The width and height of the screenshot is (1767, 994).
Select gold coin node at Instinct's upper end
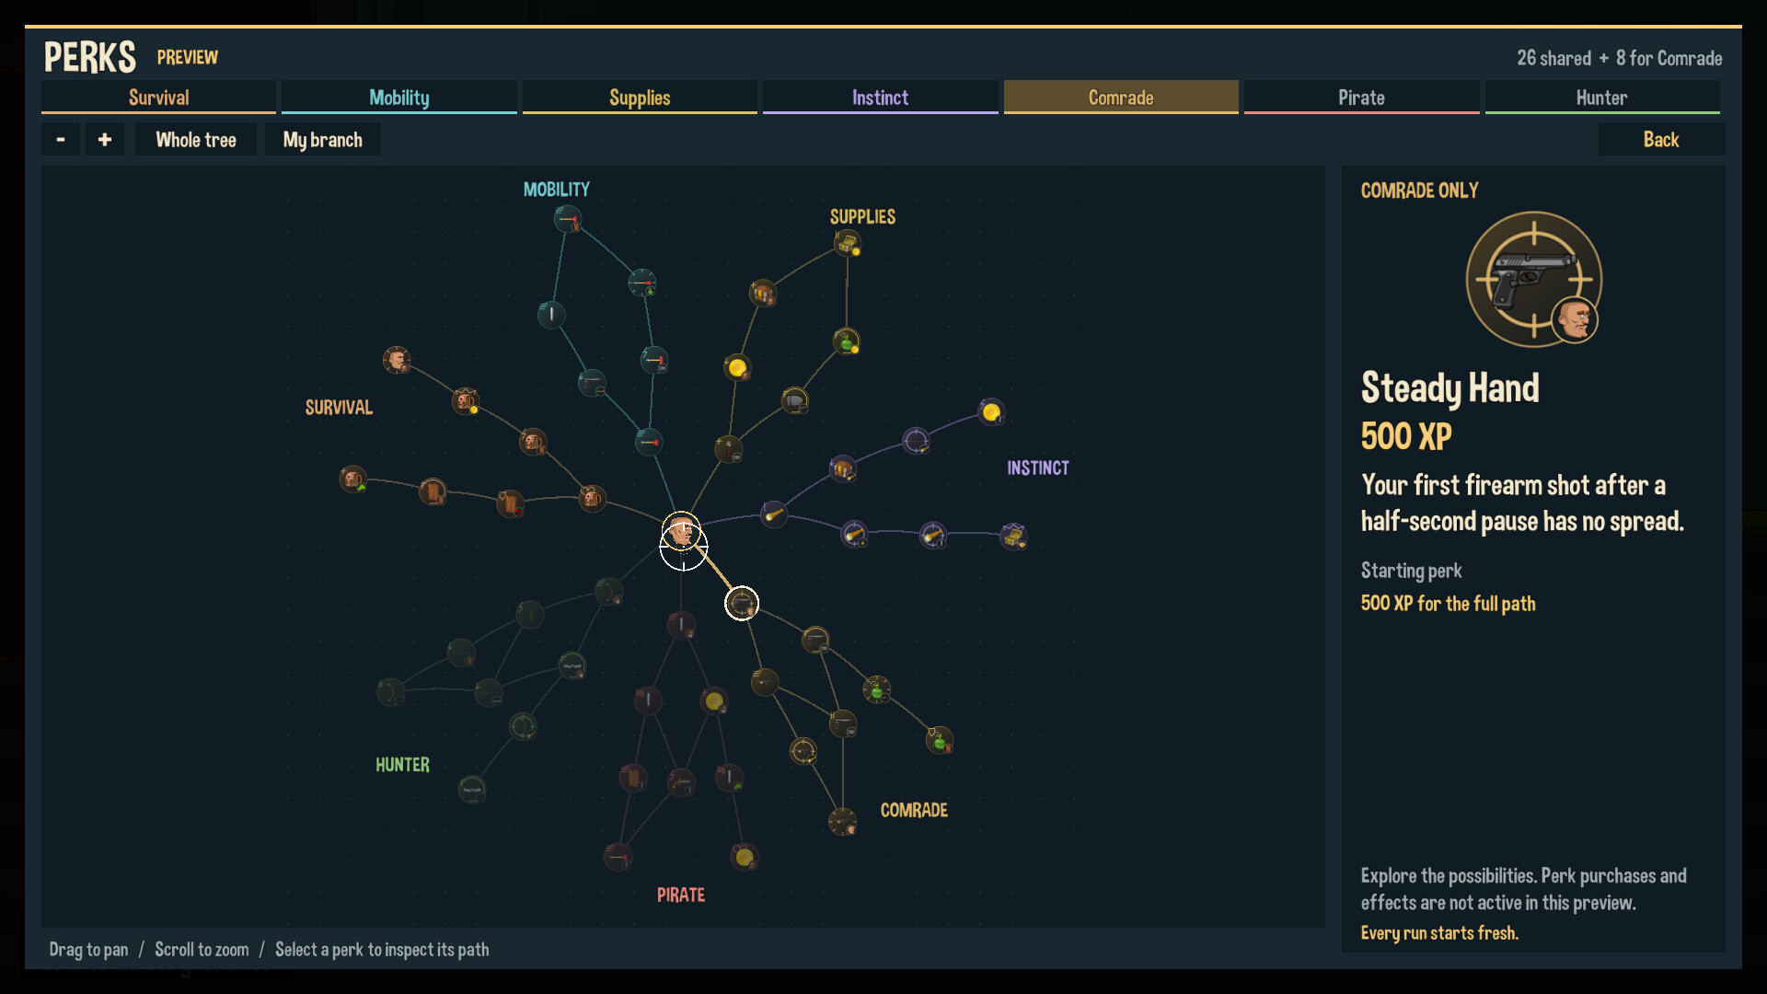(x=991, y=412)
